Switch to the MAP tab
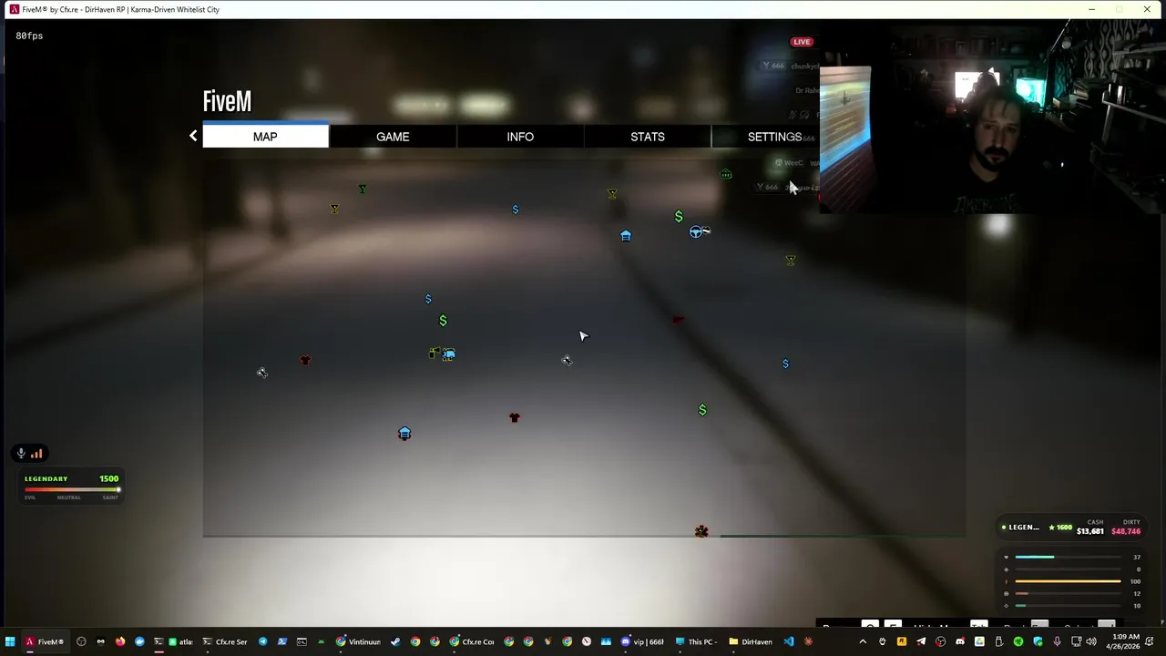Image resolution: width=1166 pixels, height=656 pixels. [x=265, y=137]
